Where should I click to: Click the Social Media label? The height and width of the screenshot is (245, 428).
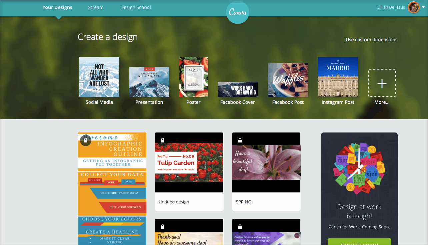click(x=99, y=102)
